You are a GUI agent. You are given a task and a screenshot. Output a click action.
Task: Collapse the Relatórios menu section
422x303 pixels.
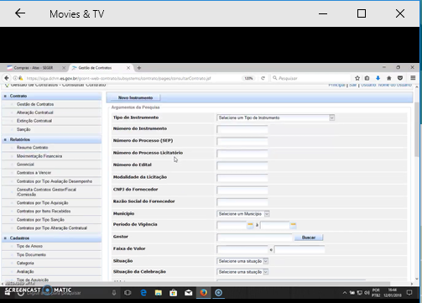(x=5, y=139)
